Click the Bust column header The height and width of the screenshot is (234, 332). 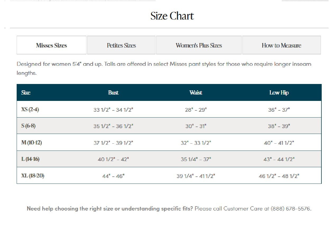tap(113, 93)
